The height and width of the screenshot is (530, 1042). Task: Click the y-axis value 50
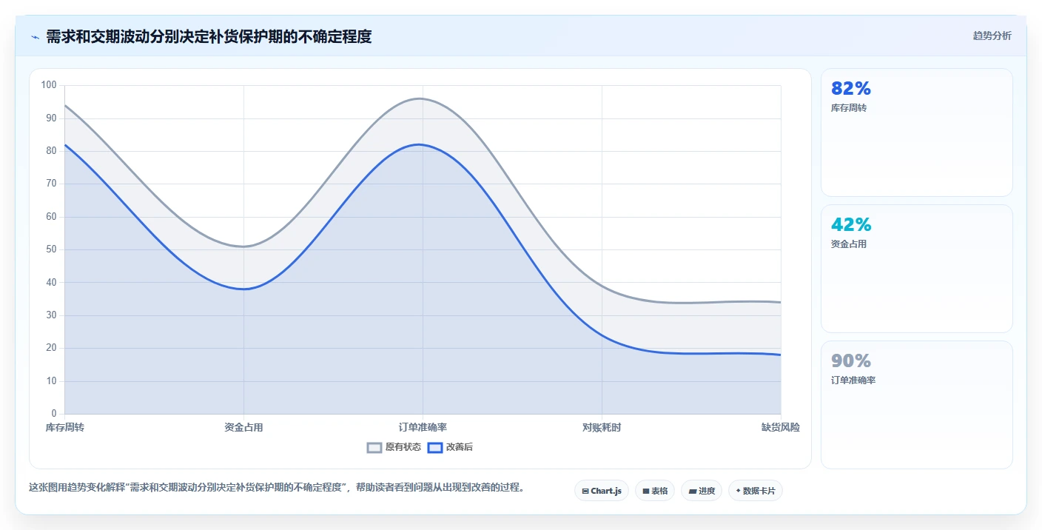pyautogui.click(x=51, y=249)
